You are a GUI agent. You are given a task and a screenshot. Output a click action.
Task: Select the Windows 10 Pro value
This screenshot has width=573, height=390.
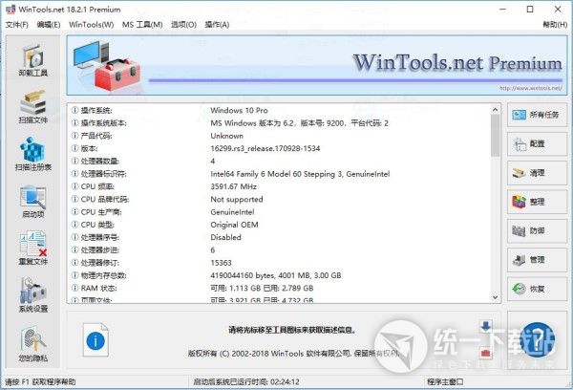coord(239,110)
